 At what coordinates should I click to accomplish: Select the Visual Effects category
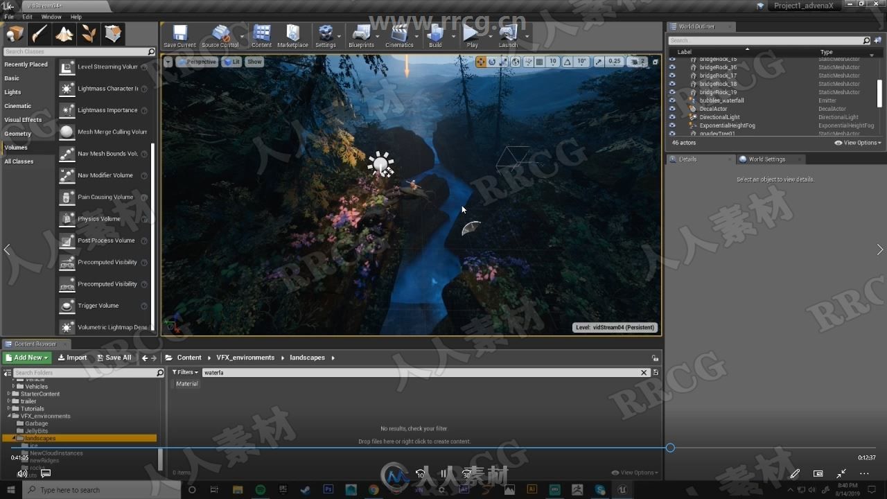[x=23, y=120]
